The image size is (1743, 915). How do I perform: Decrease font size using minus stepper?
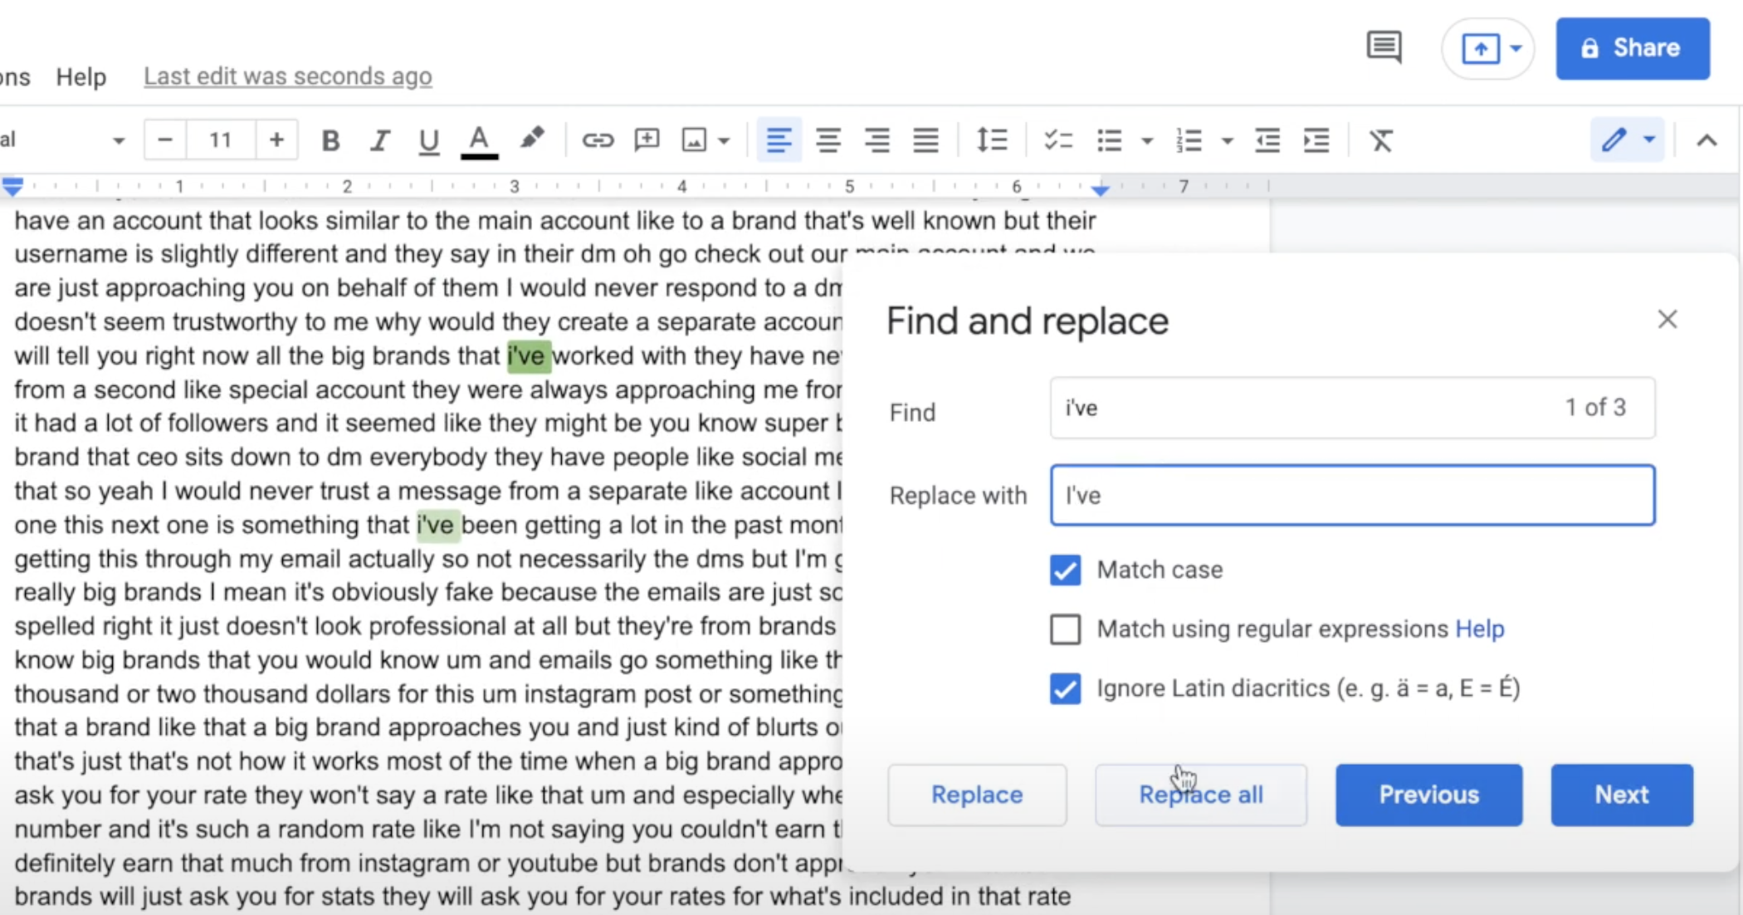click(164, 139)
